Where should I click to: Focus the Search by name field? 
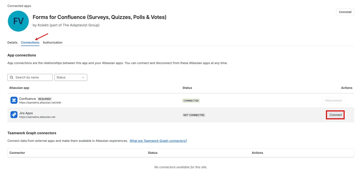pyautogui.click(x=30, y=77)
